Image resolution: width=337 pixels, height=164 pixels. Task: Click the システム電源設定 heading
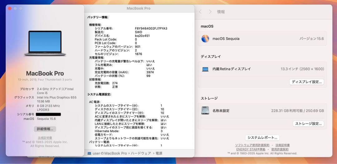tap(99, 94)
